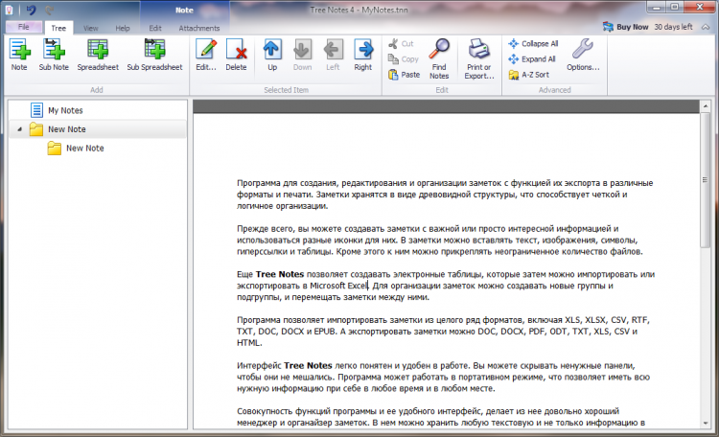Switch to the Tree tab
Image resolution: width=719 pixels, height=437 pixels.
point(58,28)
